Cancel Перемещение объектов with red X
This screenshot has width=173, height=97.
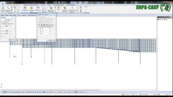(51, 40)
